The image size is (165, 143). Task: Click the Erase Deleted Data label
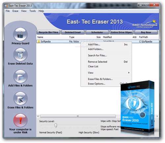(20, 63)
